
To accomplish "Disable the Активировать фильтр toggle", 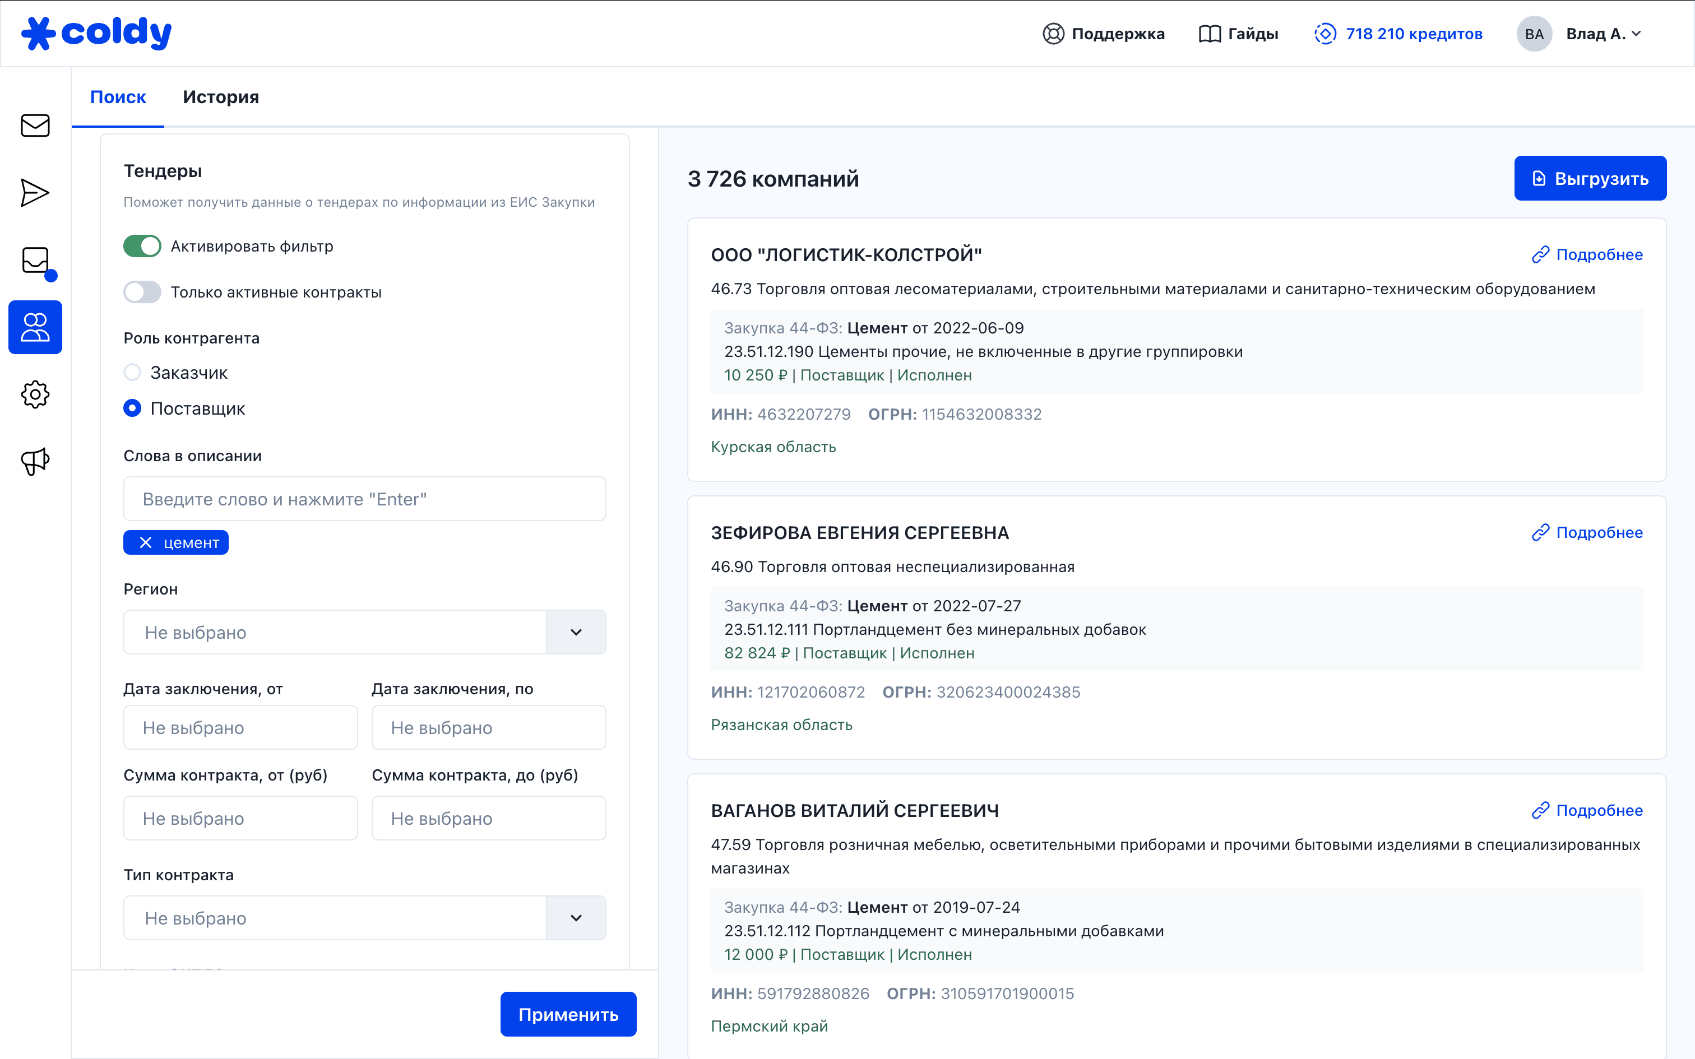I will [142, 247].
